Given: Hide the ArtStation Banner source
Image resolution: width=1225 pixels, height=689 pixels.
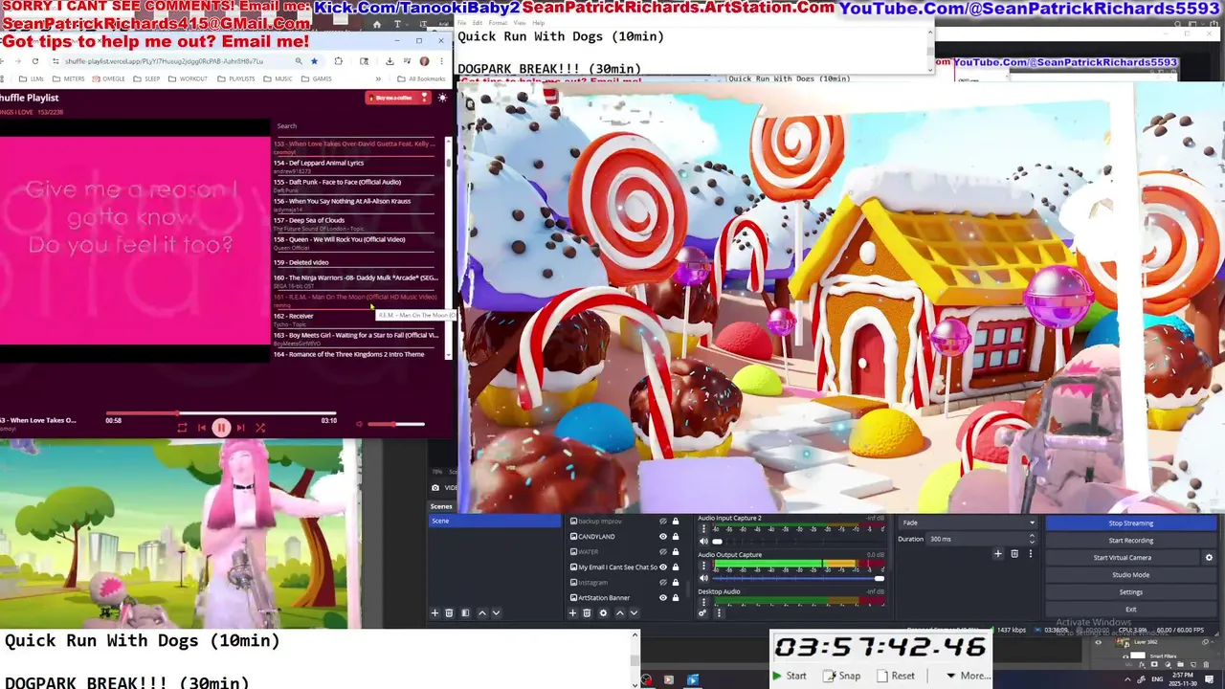Looking at the screenshot, I should [x=663, y=598].
